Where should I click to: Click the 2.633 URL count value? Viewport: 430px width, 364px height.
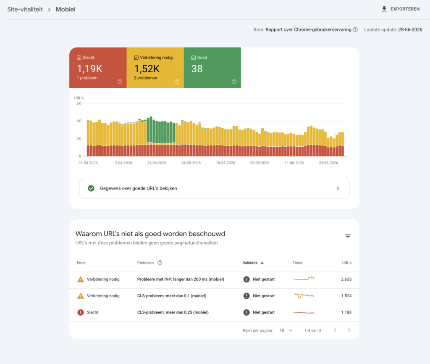pos(346,279)
